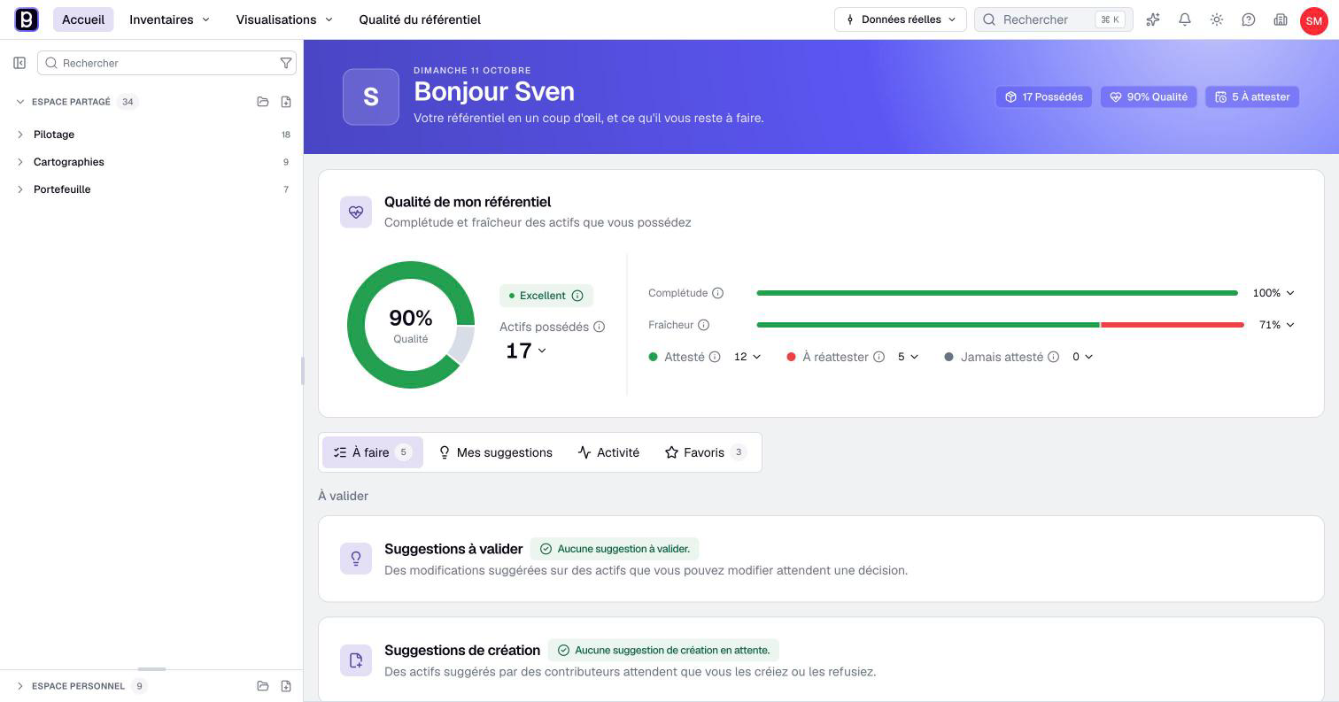Create new folder in Espace partagé

(263, 102)
